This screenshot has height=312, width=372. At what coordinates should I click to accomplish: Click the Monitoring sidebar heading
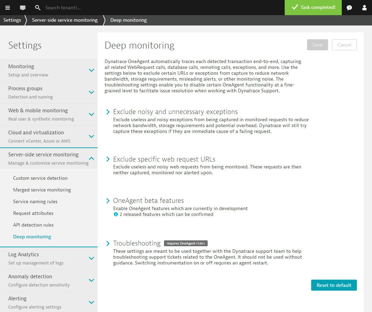(21, 66)
